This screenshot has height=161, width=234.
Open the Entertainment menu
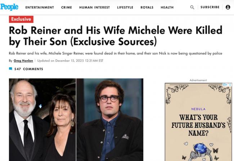click(x=40, y=7)
